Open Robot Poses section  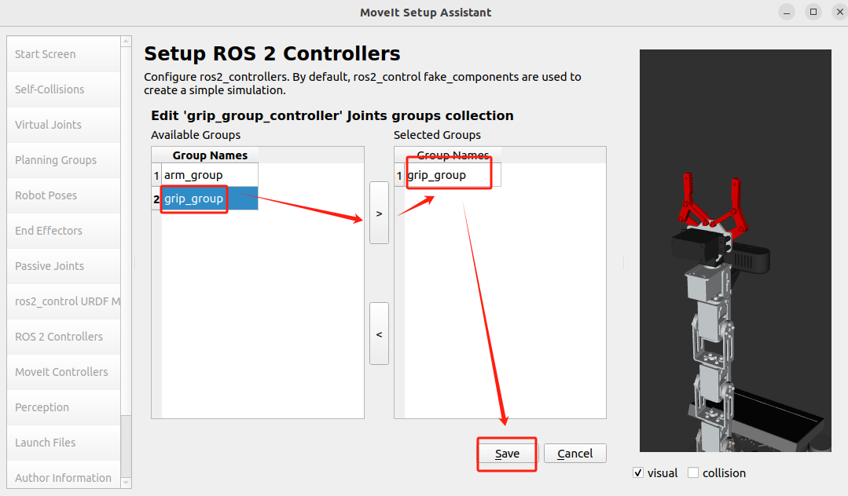click(x=64, y=195)
